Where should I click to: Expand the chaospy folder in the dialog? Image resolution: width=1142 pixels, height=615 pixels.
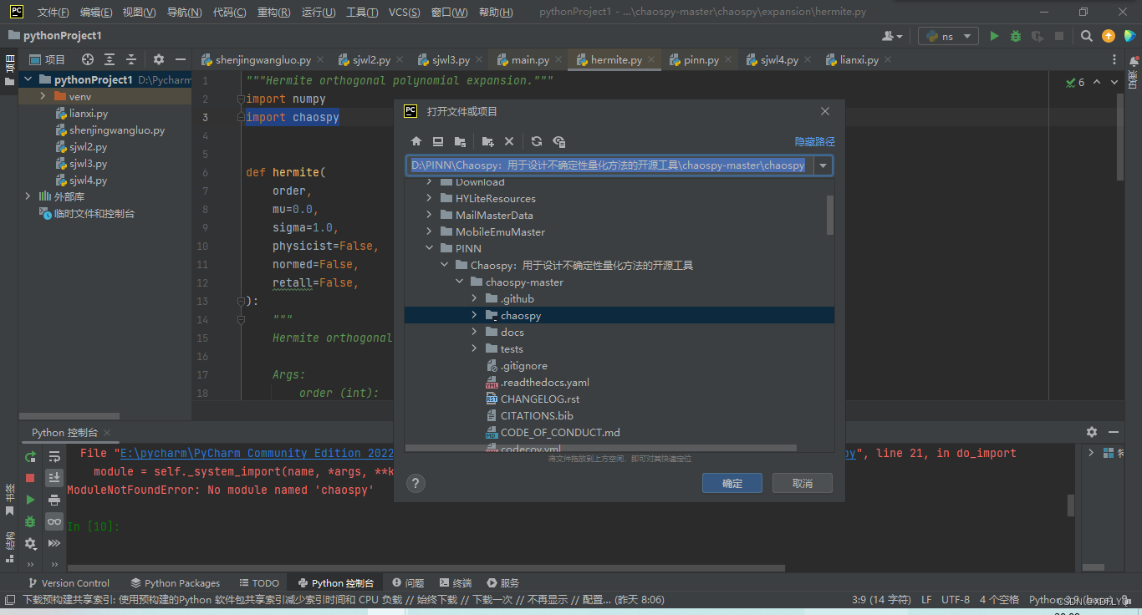point(474,315)
